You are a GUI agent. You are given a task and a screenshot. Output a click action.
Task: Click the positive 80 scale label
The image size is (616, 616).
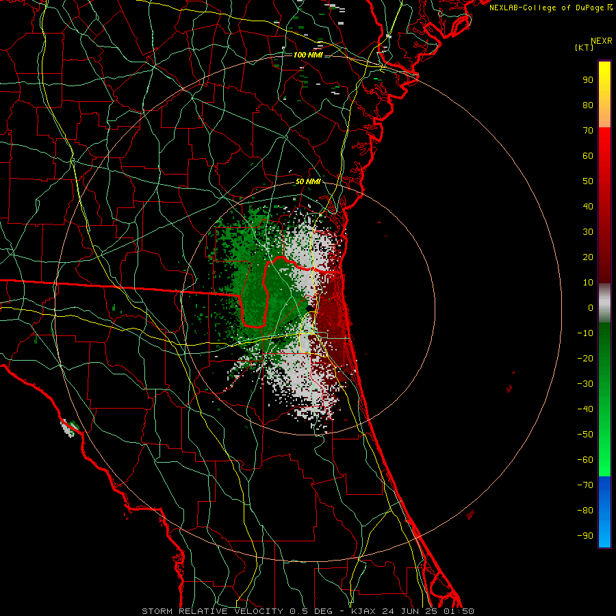[x=588, y=105]
